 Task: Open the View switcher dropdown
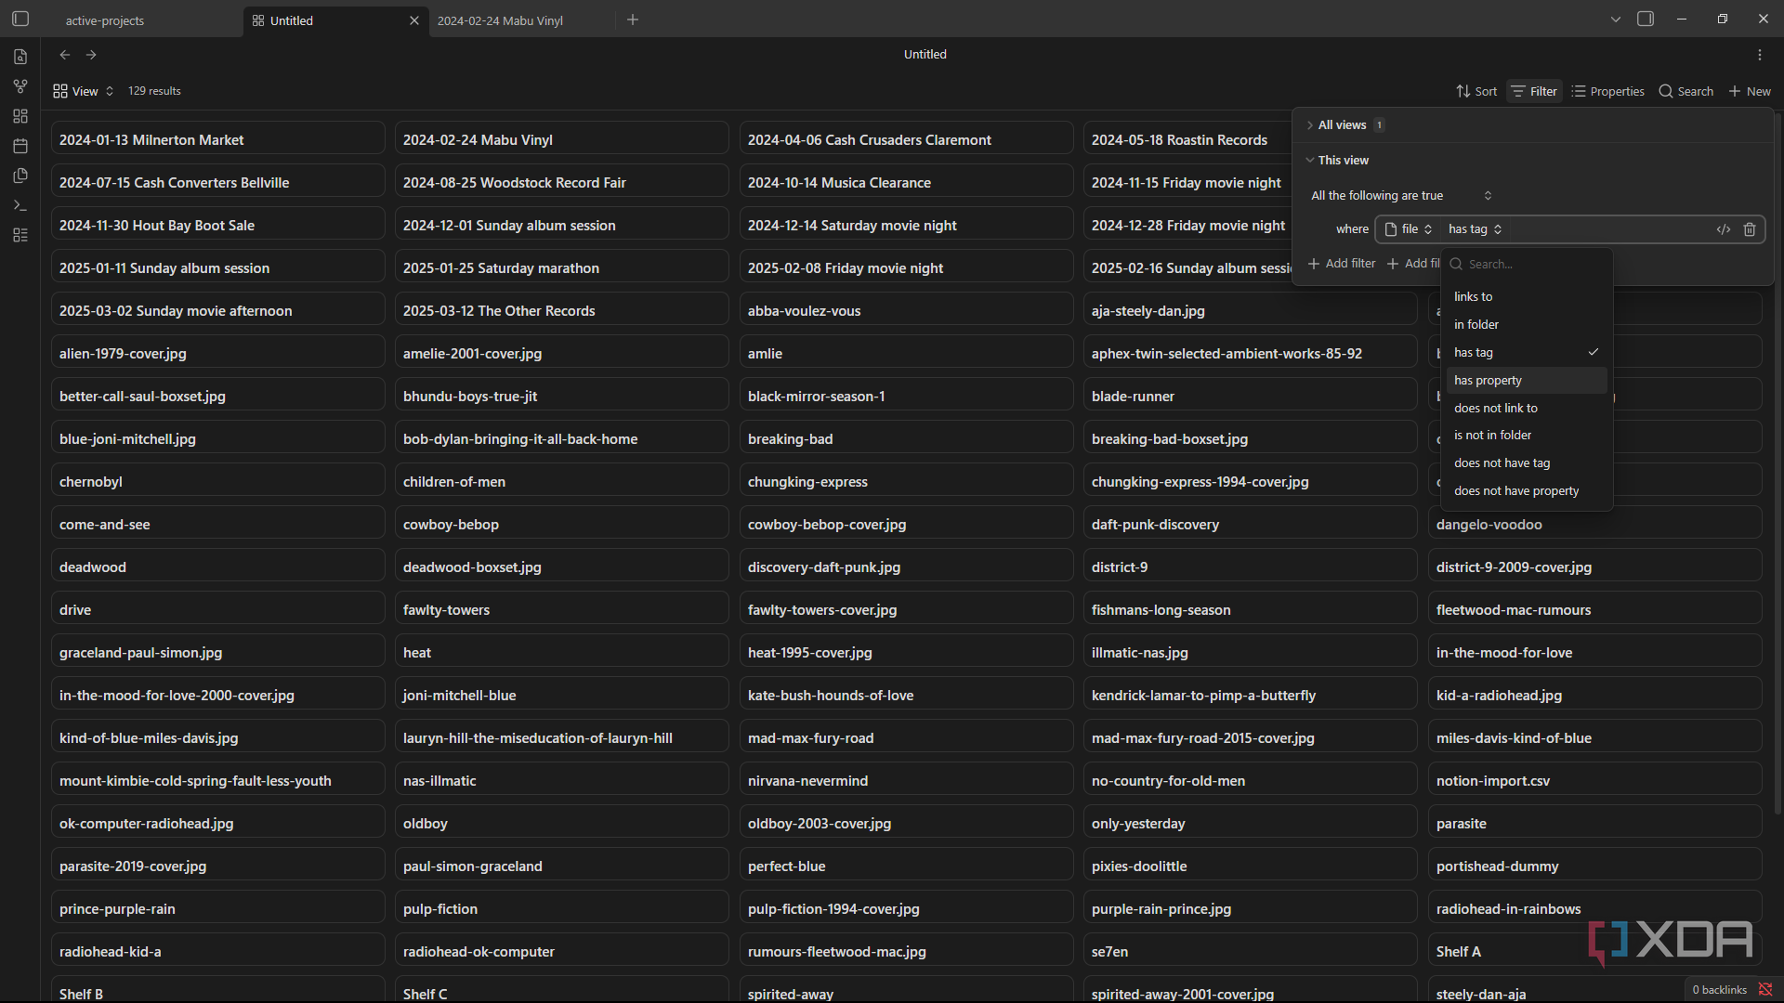pos(84,91)
